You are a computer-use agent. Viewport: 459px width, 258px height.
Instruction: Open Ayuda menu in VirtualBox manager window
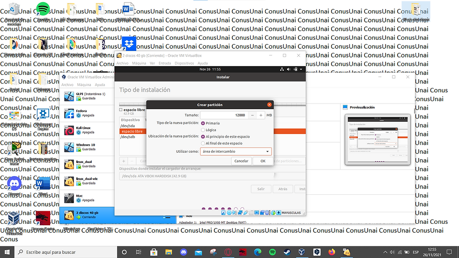(100, 85)
